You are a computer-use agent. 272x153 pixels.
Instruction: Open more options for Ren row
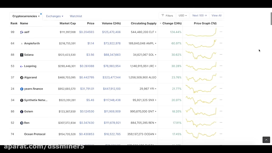221,122
